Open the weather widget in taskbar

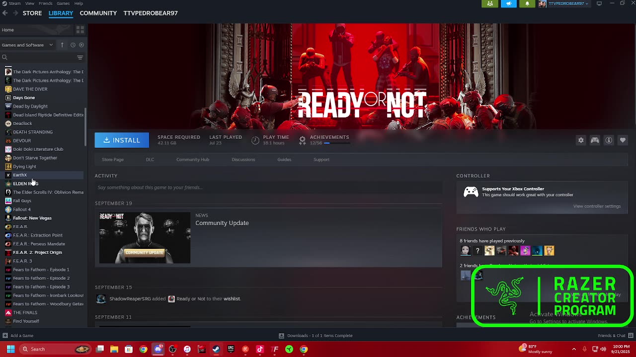point(536,349)
